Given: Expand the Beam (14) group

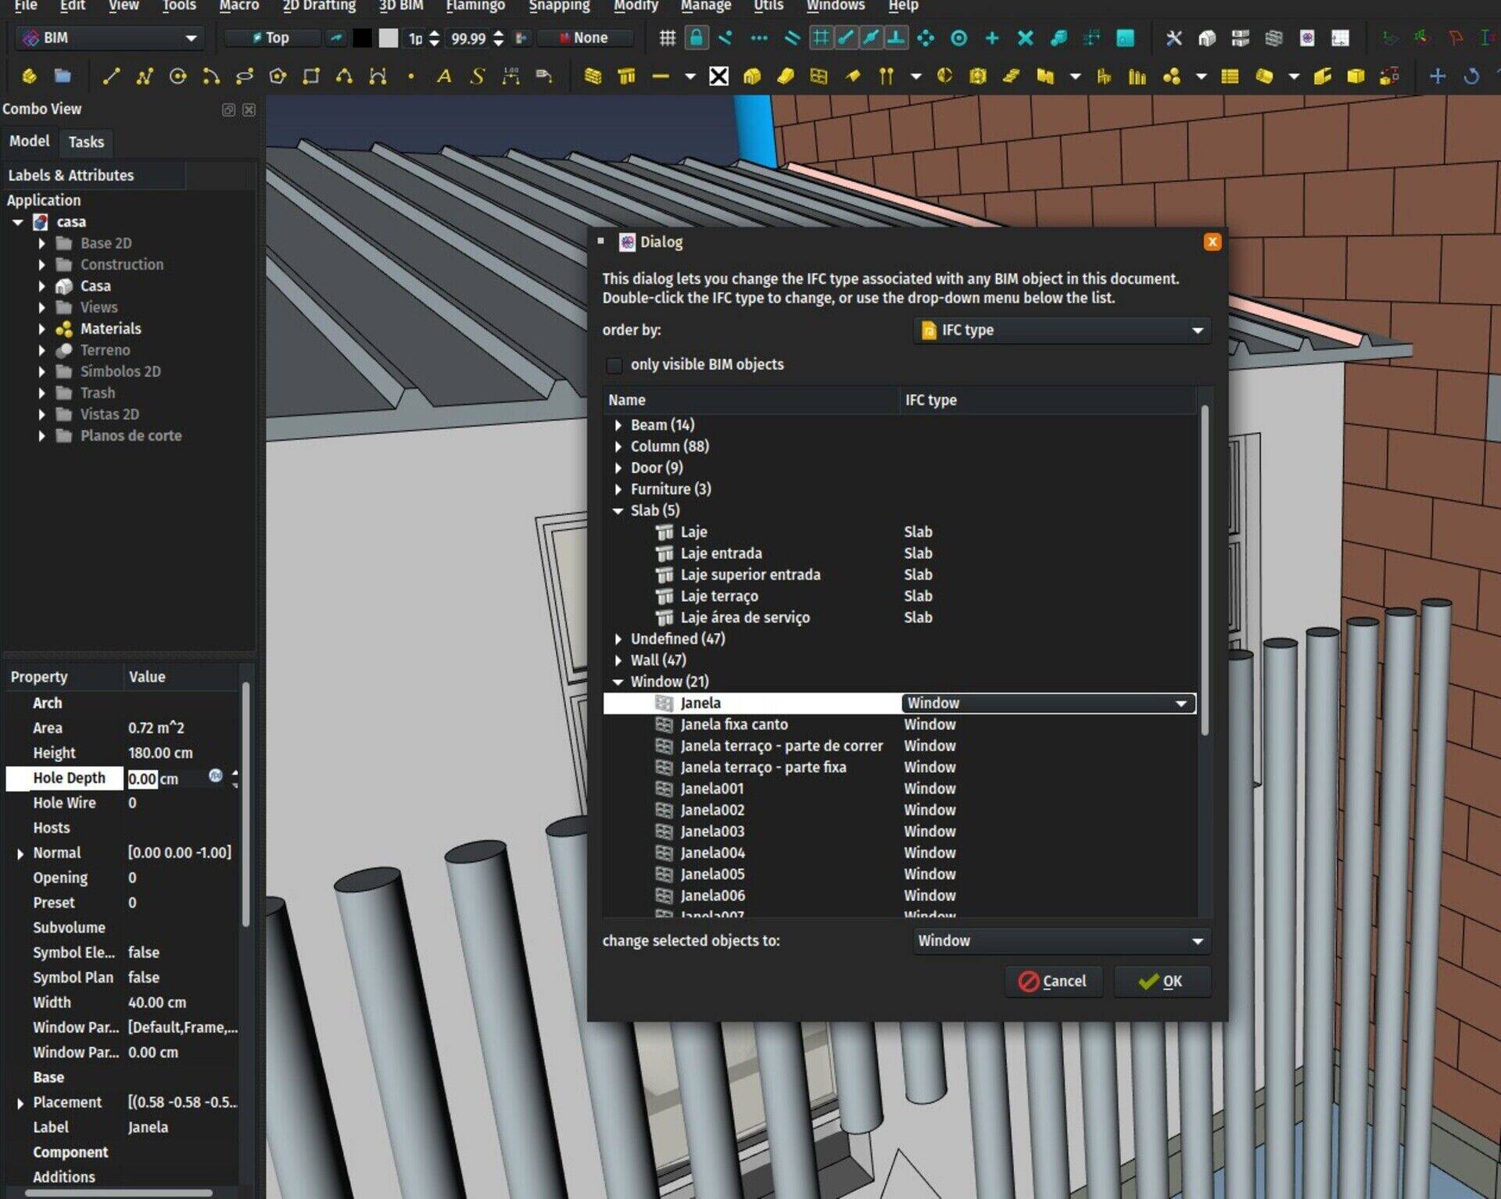Looking at the screenshot, I should (618, 425).
